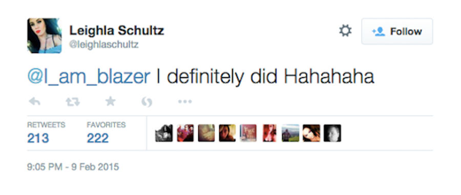The image size is (461, 195).
Task: Click the landscape photo avatar
Action: click(x=290, y=133)
